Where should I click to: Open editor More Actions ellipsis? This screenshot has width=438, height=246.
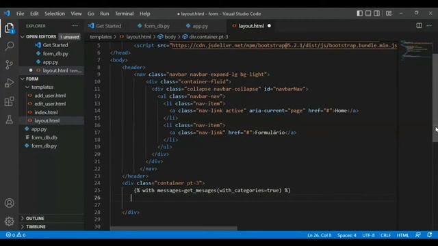[429, 26]
